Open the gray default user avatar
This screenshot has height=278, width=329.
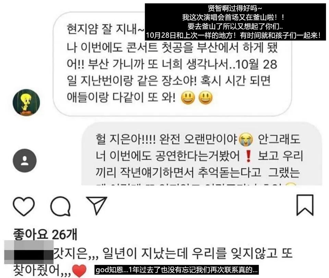(x=25, y=160)
